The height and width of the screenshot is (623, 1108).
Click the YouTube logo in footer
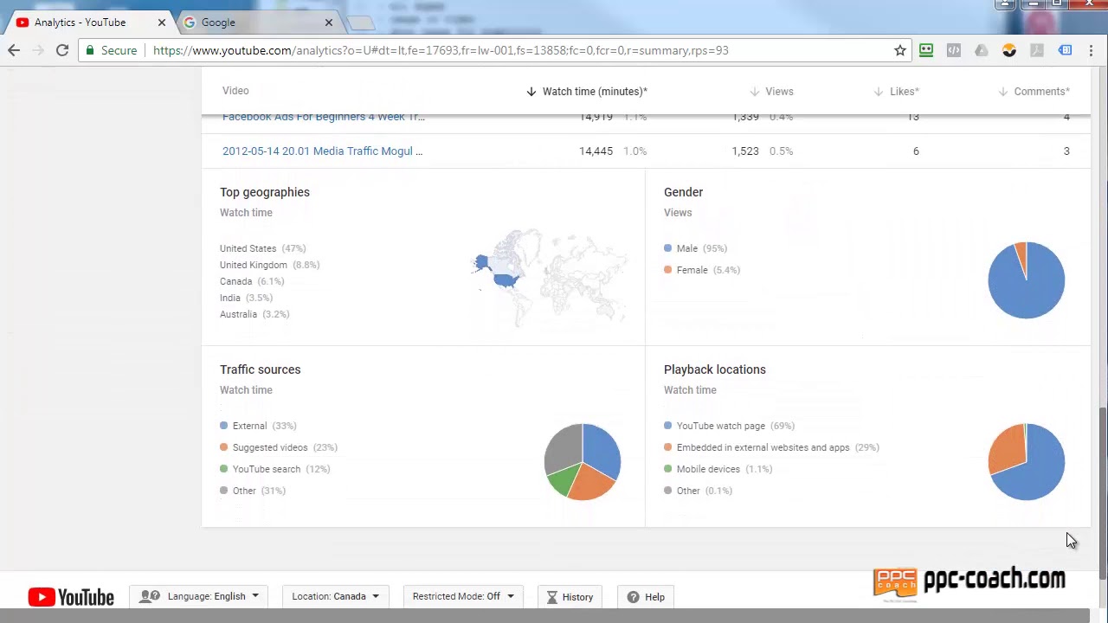[x=71, y=597]
